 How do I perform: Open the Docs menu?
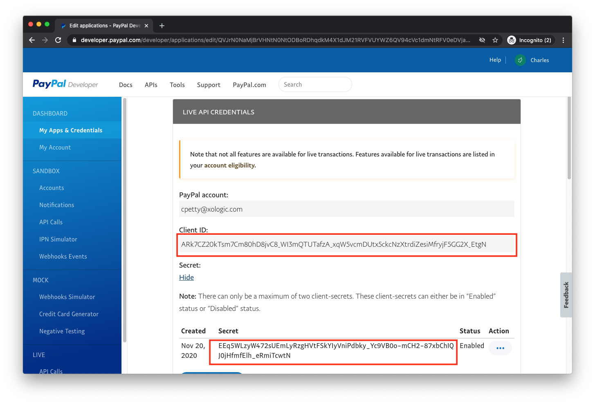coord(126,85)
